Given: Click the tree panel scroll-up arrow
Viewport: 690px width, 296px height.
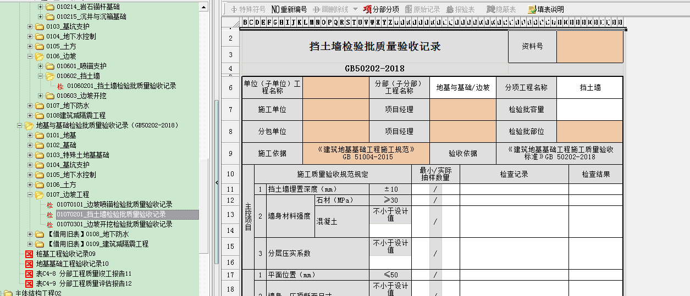Looking at the screenshot, I should coord(203,7).
